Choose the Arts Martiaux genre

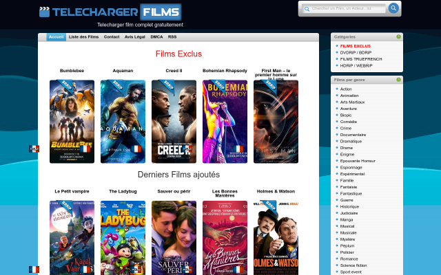[352, 102]
